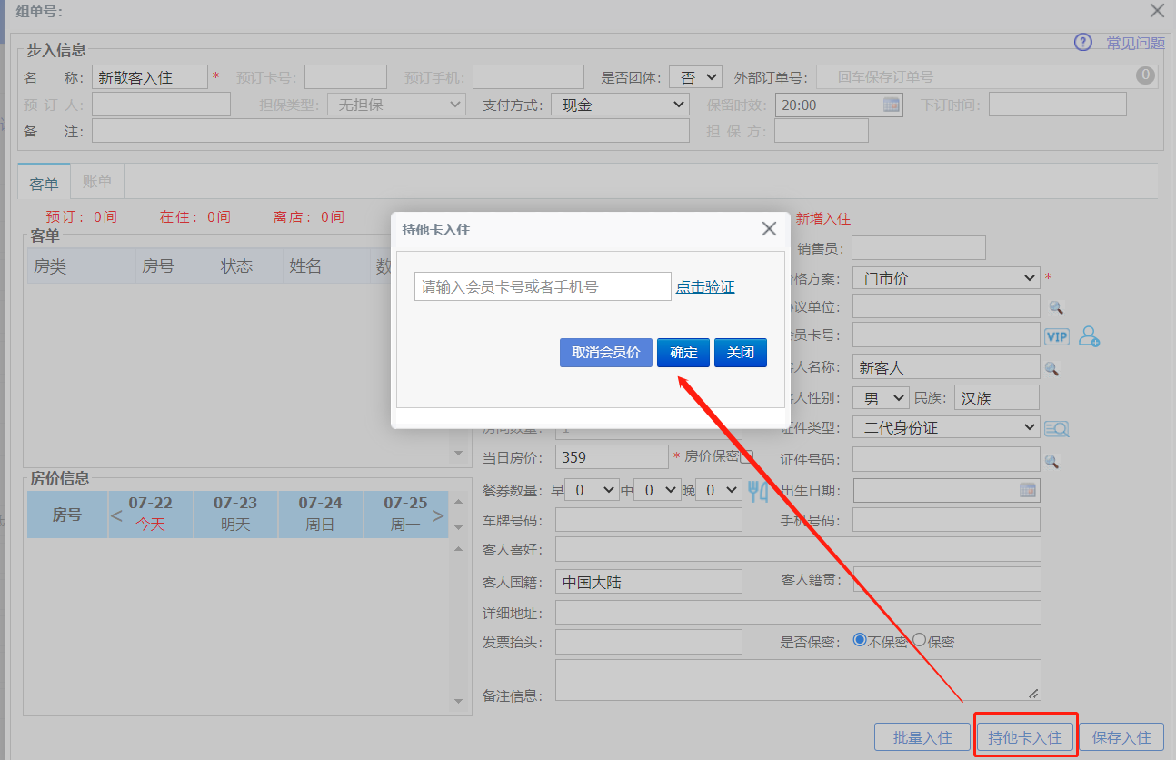Click the 批量入住 button

922,737
